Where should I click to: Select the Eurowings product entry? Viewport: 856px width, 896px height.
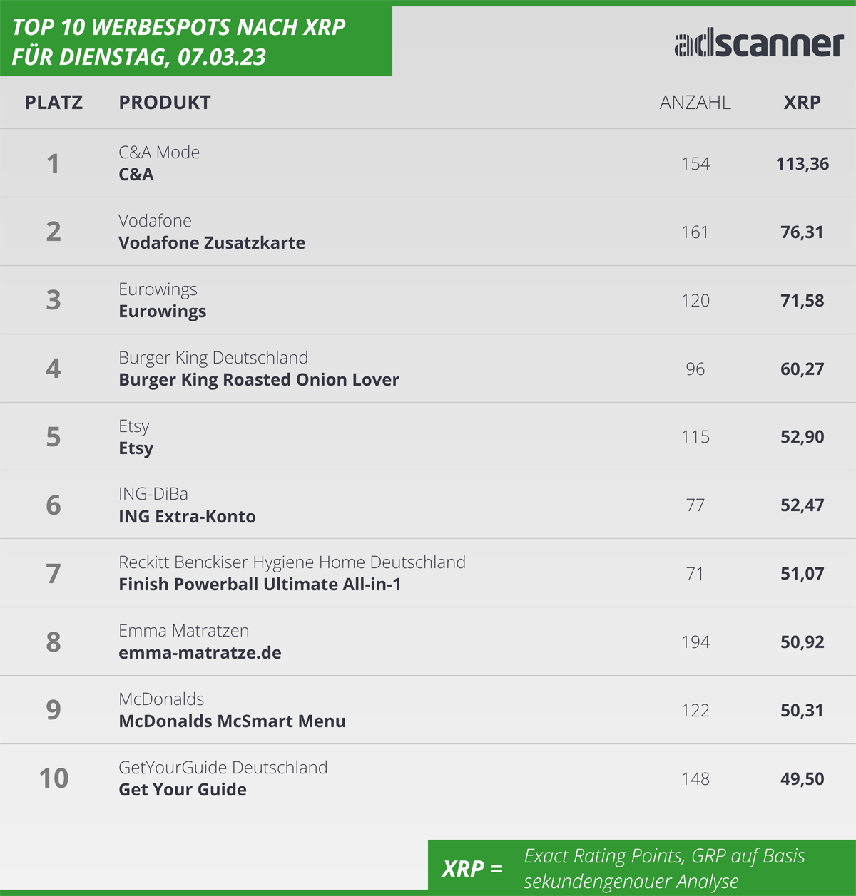[163, 311]
